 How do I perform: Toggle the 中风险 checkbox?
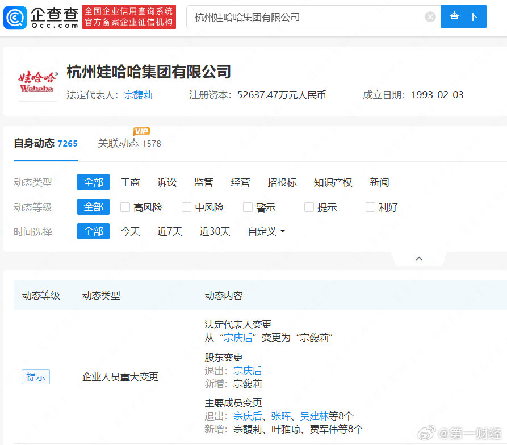[186, 207]
